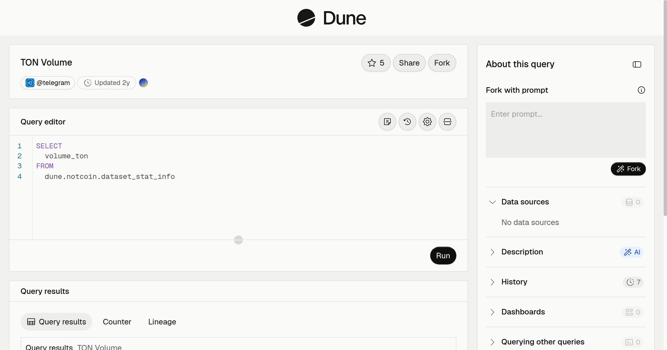Expand the History section
Image resolution: width=667 pixels, height=350 pixels.
(492, 282)
